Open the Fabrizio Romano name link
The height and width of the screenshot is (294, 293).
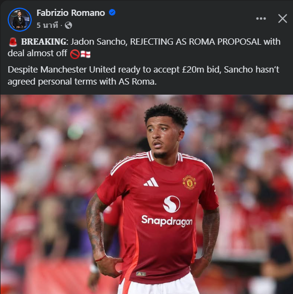coord(71,13)
